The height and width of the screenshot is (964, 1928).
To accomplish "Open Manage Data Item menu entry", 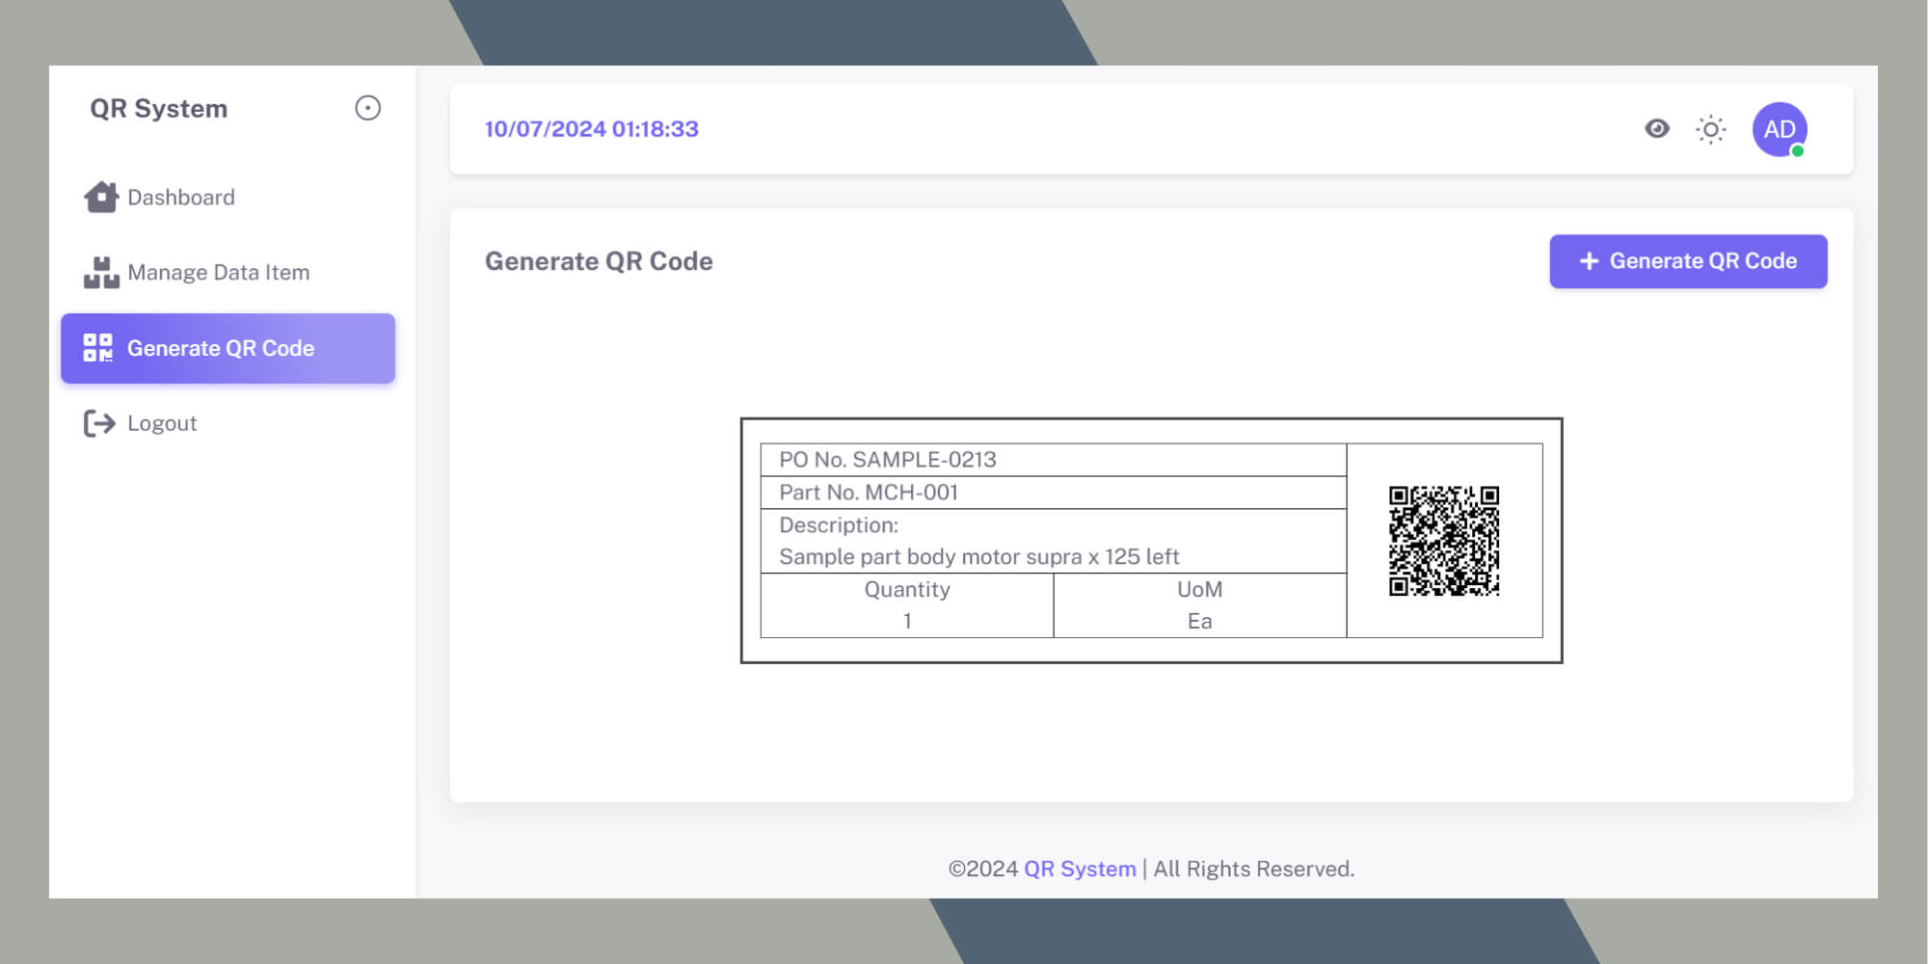I will pos(228,273).
